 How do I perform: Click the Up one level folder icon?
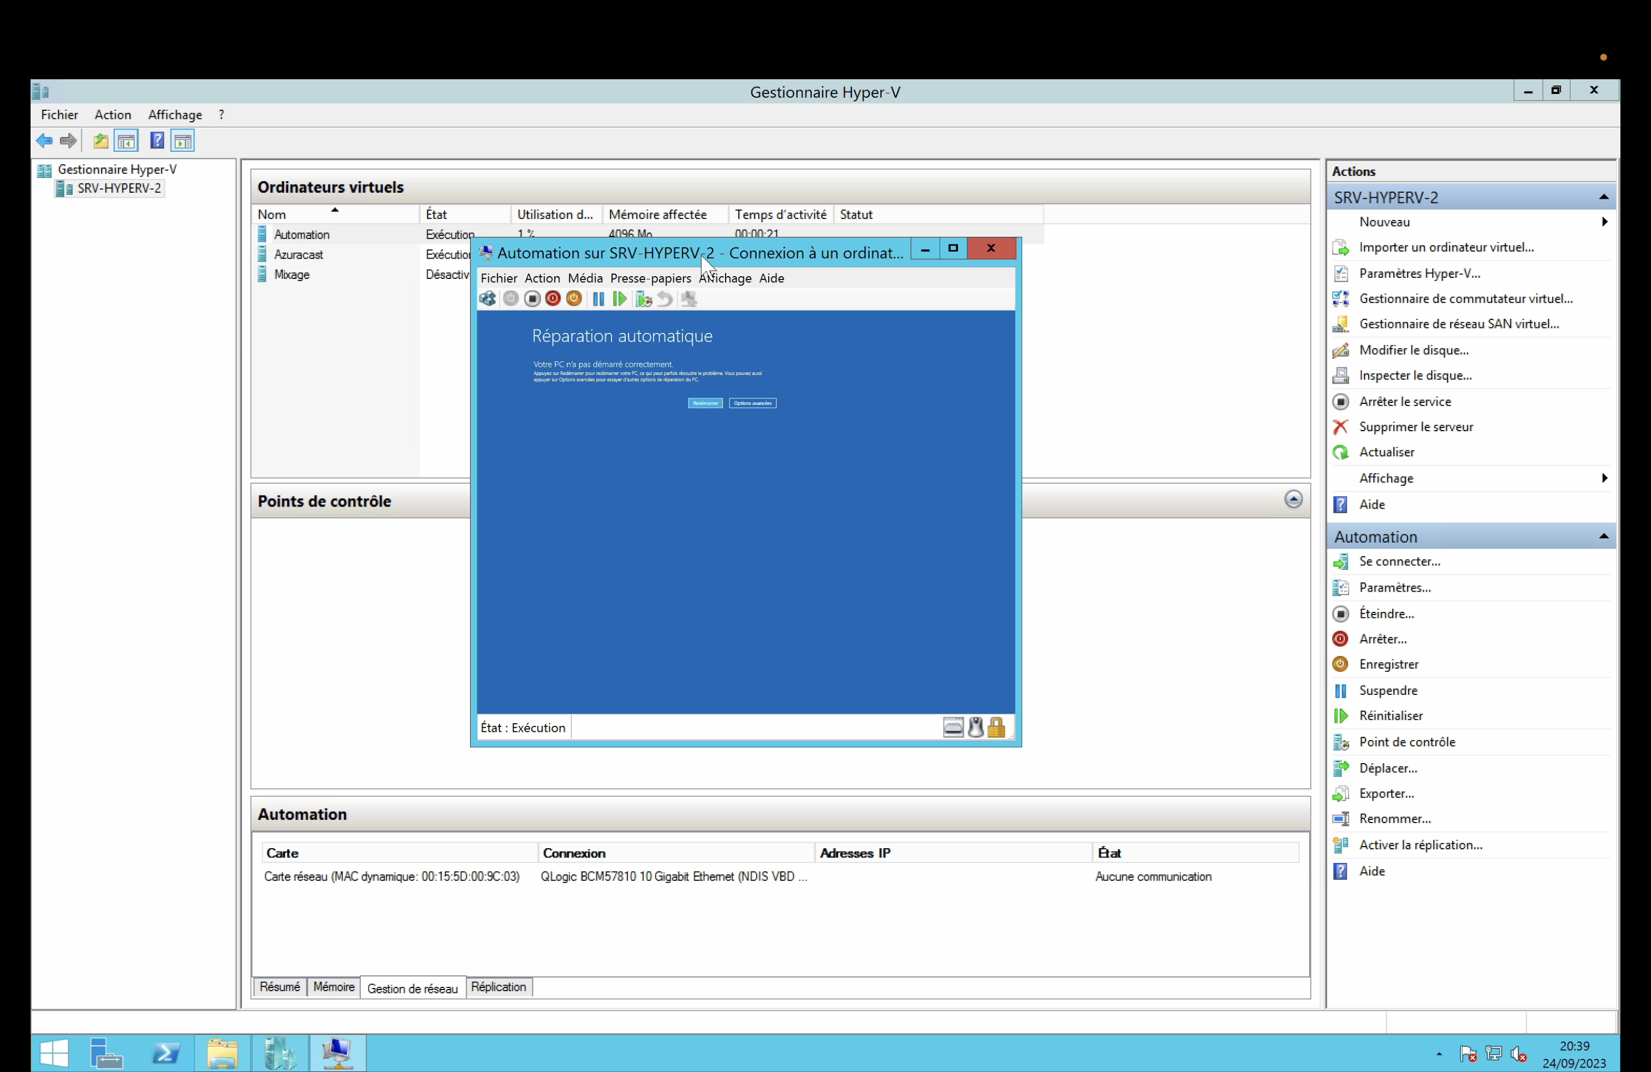pyautogui.click(x=100, y=141)
